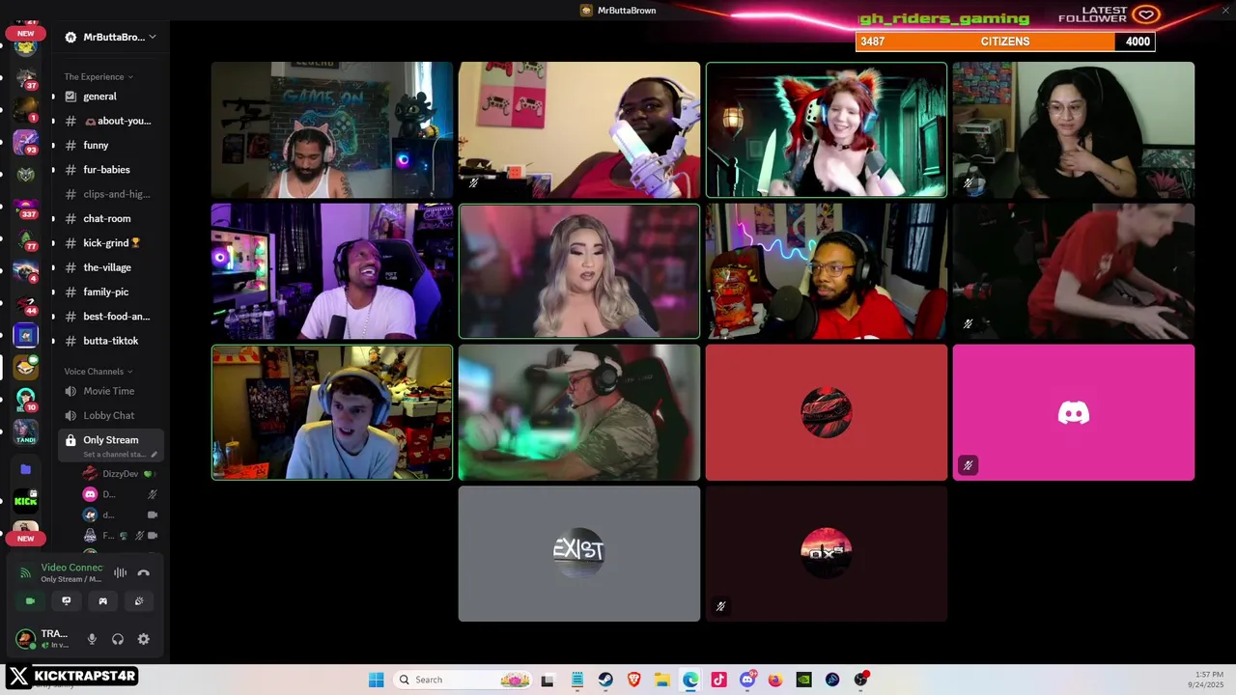Open your TRA... user profile panel
This screenshot has height=695, width=1236.
43,639
